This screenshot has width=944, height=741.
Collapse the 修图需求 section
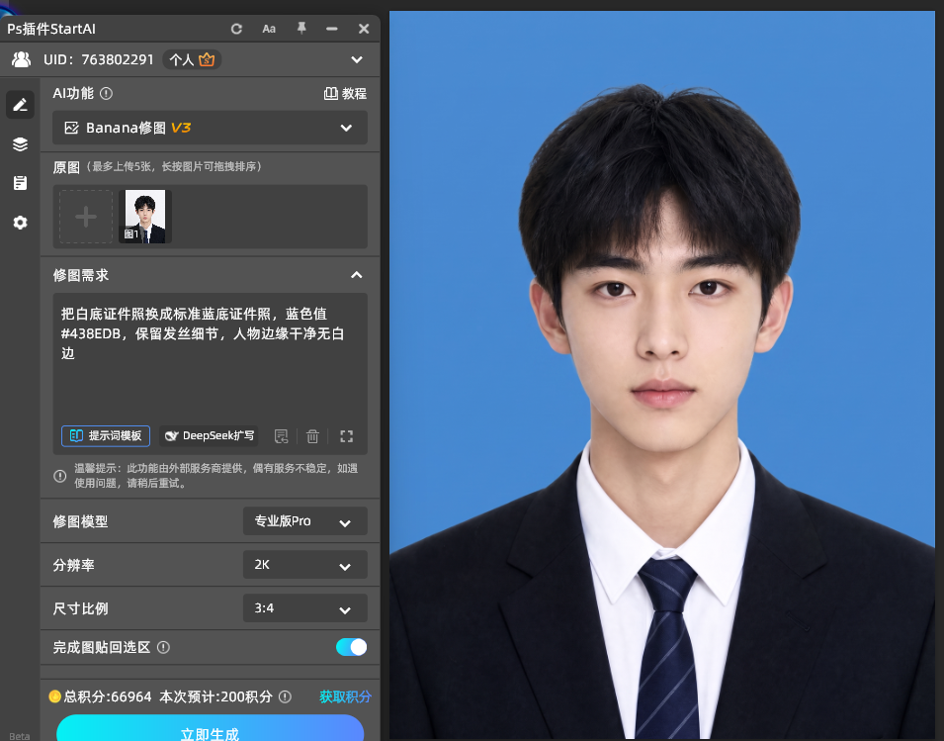357,275
